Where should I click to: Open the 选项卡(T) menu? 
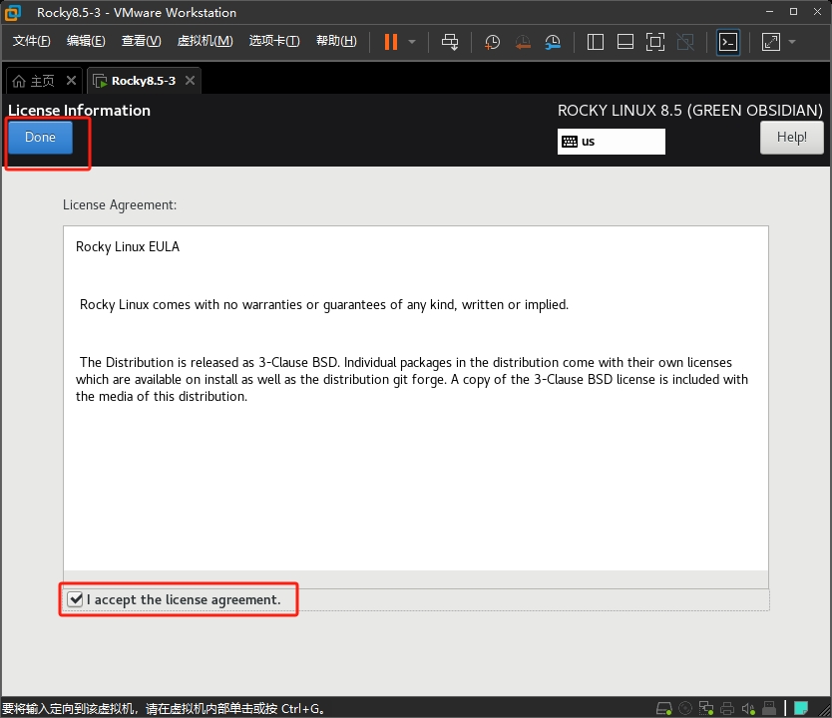coord(274,41)
